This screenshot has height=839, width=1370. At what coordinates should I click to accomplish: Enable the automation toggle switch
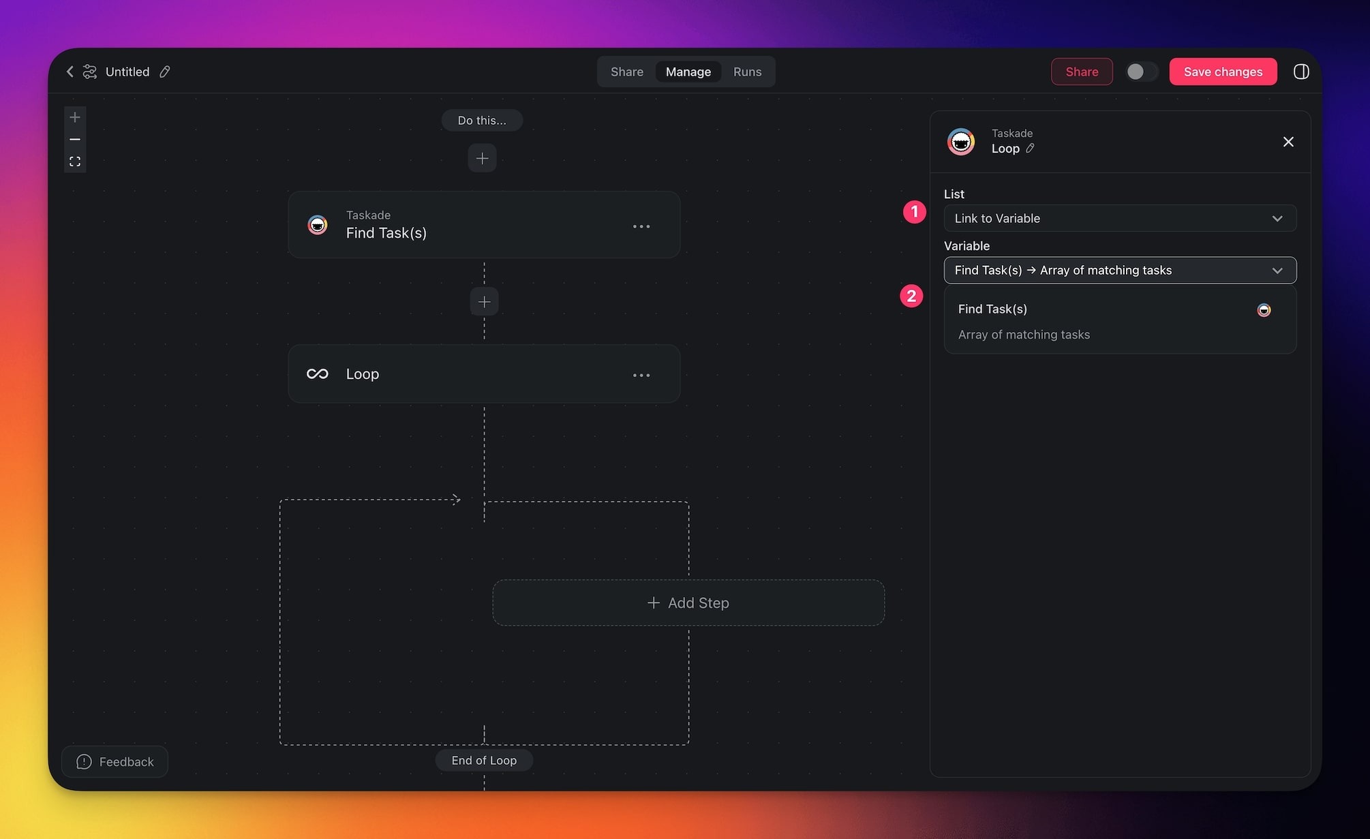pyautogui.click(x=1141, y=72)
